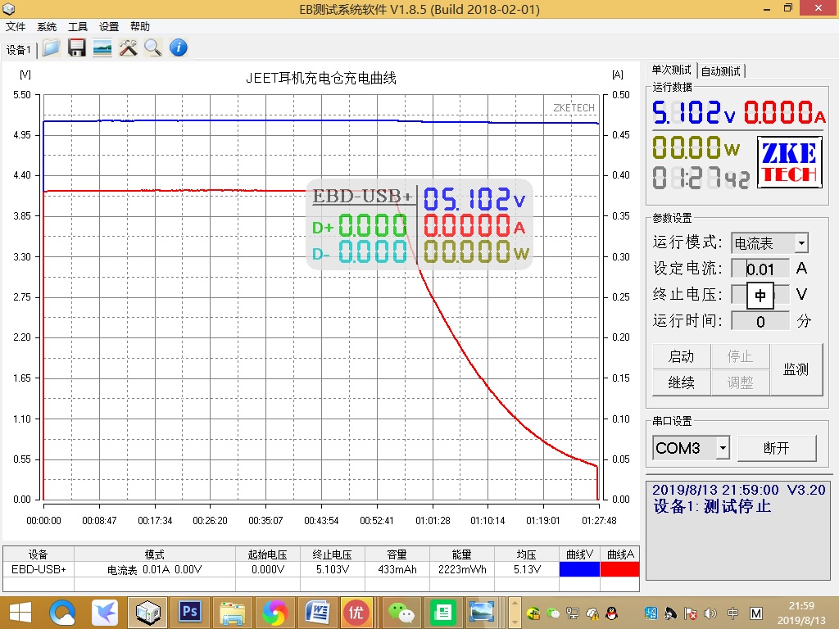Expand the COM3 serial port dropdown
Image resolution: width=839 pixels, height=629 pixels.
click(723, 448)
